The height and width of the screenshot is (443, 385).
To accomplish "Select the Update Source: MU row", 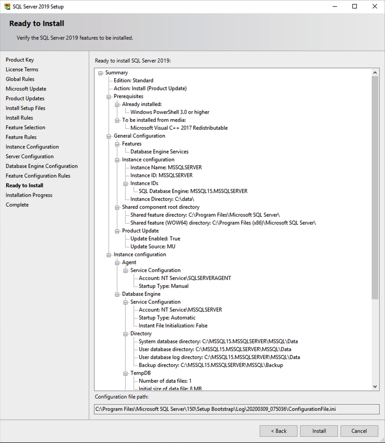I will pyautogui.click(x=153, y=247).
